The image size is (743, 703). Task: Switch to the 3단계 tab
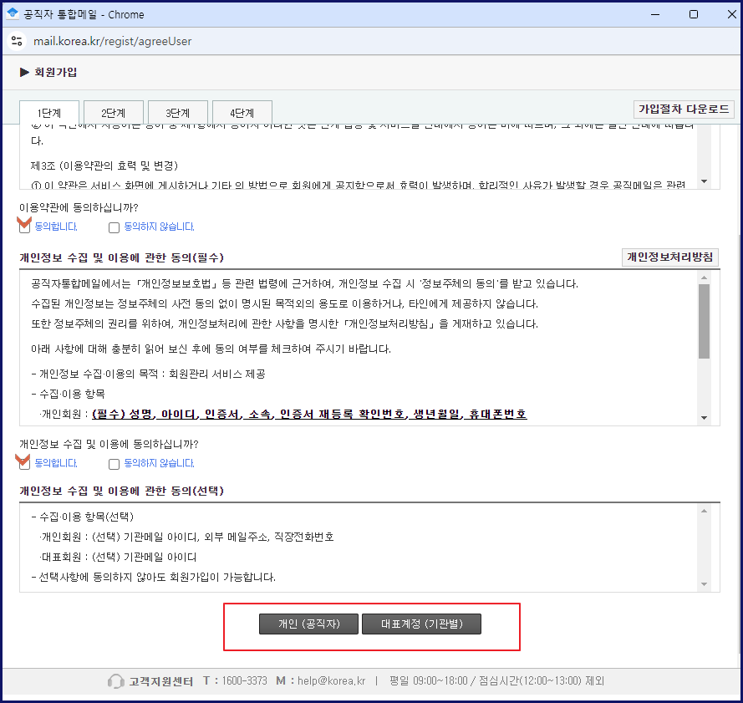pos(177,111)
